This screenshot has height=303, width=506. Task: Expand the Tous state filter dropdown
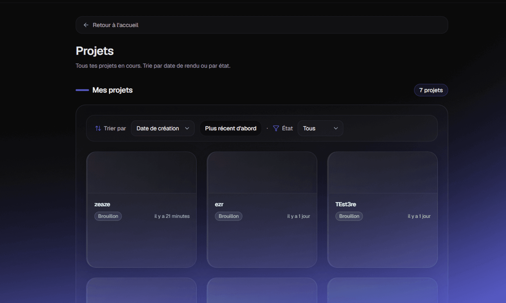pyautogui.click(x=320, y=128)
